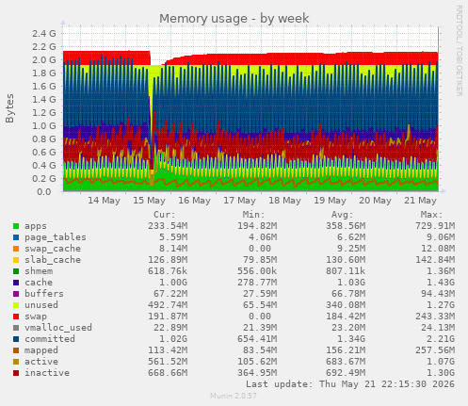This screenshot has width=468, height=406.
Task: Click the indigo cache legend swatch
Action: point(16,283)
